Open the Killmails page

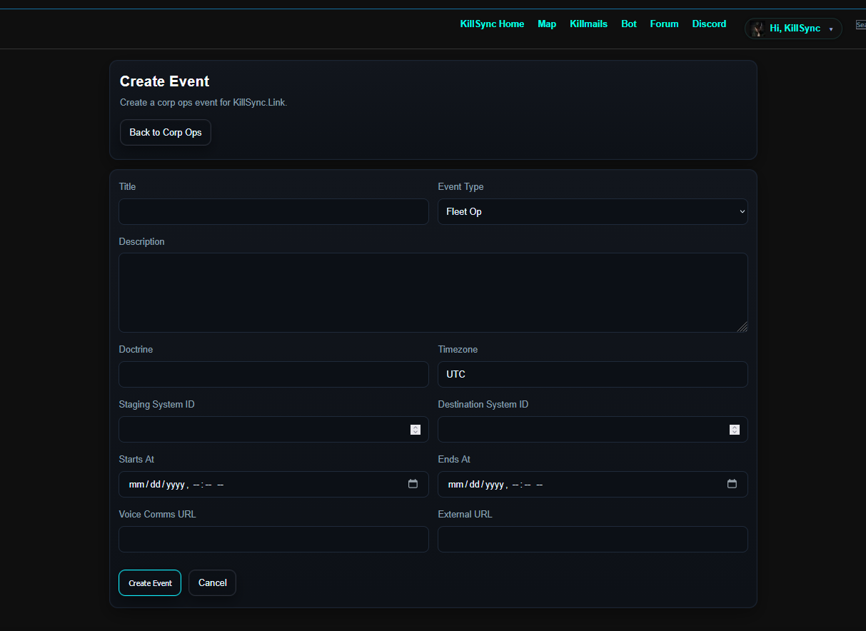(588, 24)
